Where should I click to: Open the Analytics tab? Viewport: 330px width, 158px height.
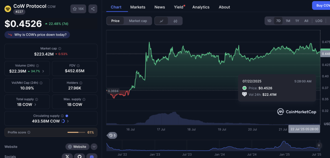click(201, 7)
